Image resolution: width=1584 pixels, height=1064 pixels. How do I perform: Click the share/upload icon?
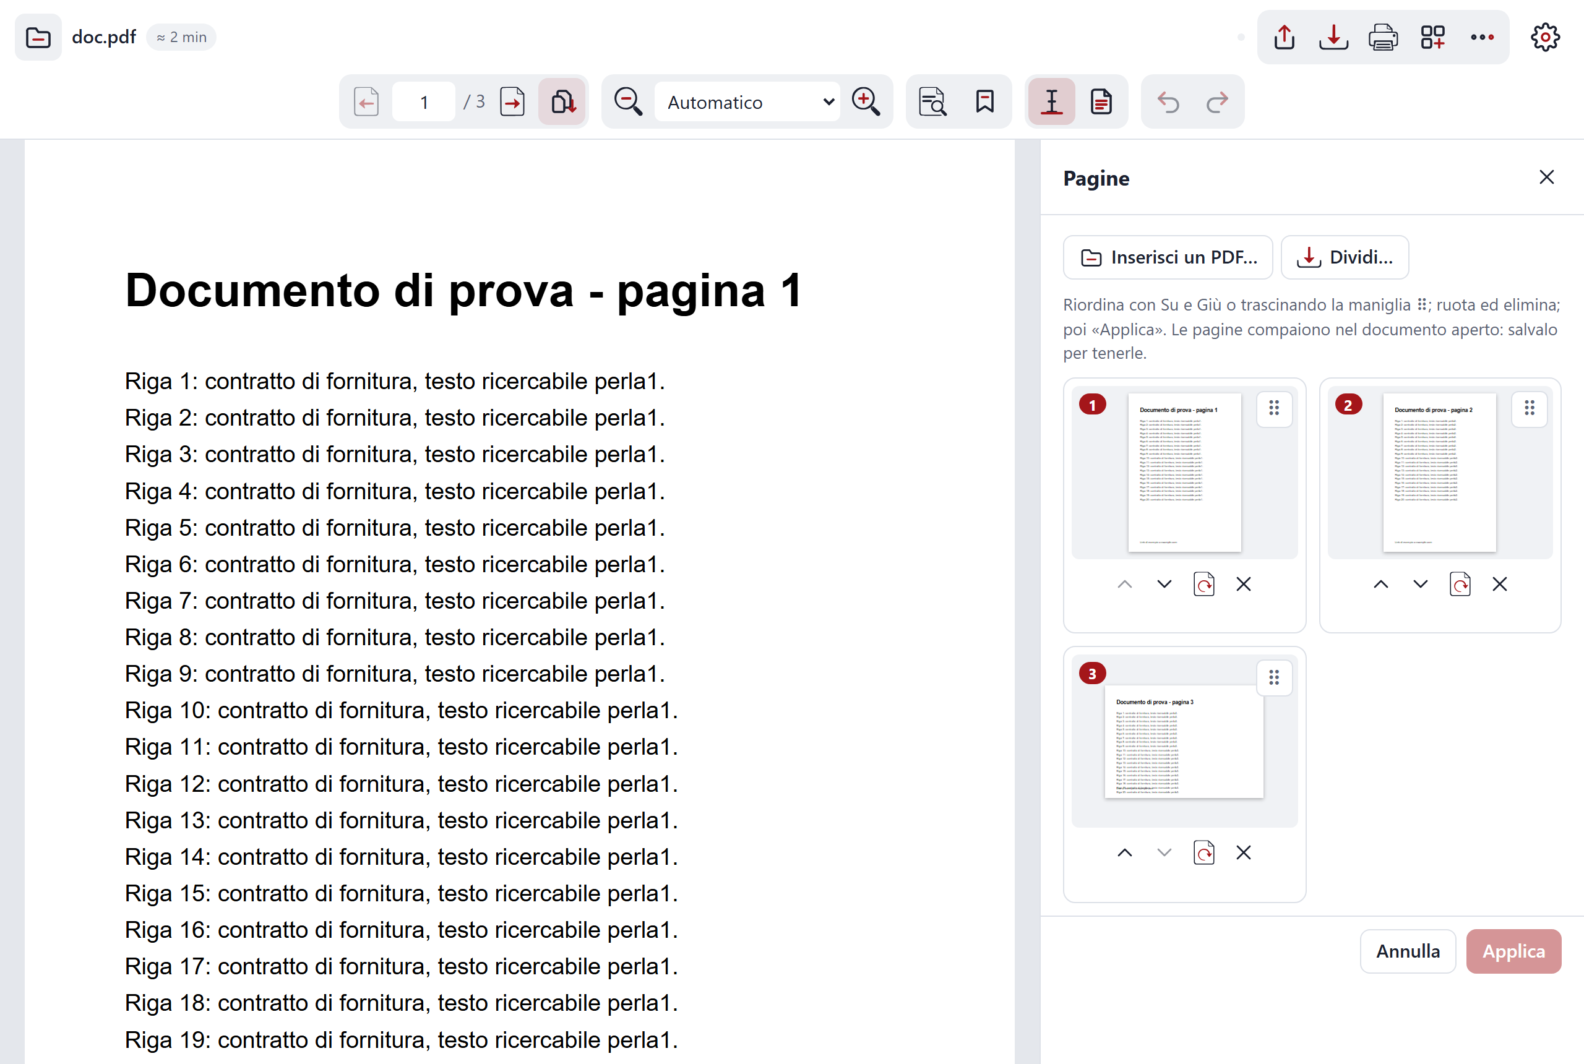(1284, 37)
